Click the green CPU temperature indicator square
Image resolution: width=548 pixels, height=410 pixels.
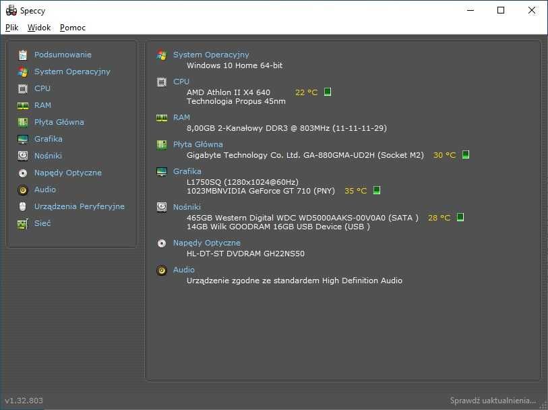coord(328,92)
